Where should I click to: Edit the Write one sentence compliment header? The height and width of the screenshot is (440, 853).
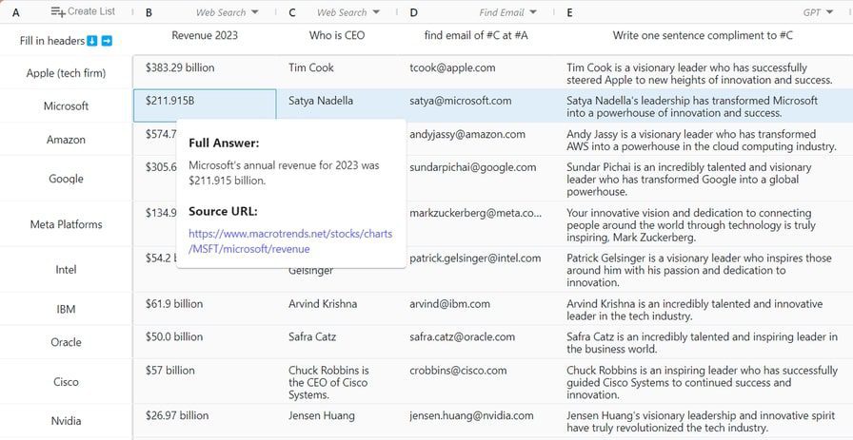click(x=703, y=36)
